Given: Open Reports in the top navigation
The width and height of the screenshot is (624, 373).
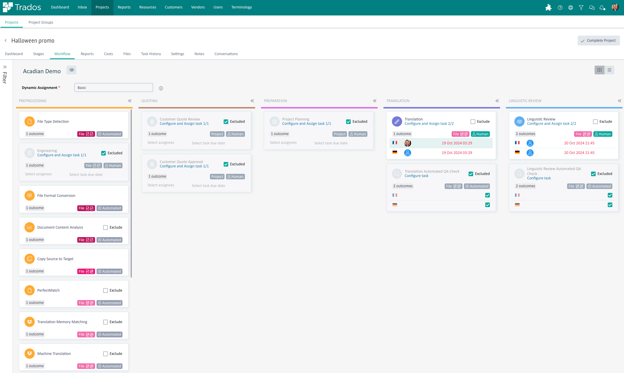Looking at the screenshot, I should pos(124,7).
